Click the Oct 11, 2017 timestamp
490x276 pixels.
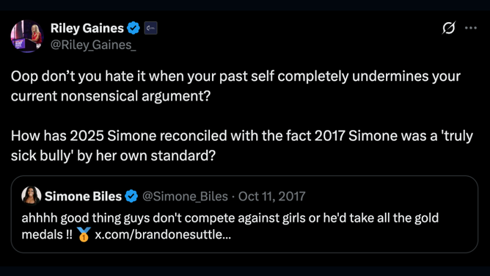[x=272, y=196]
